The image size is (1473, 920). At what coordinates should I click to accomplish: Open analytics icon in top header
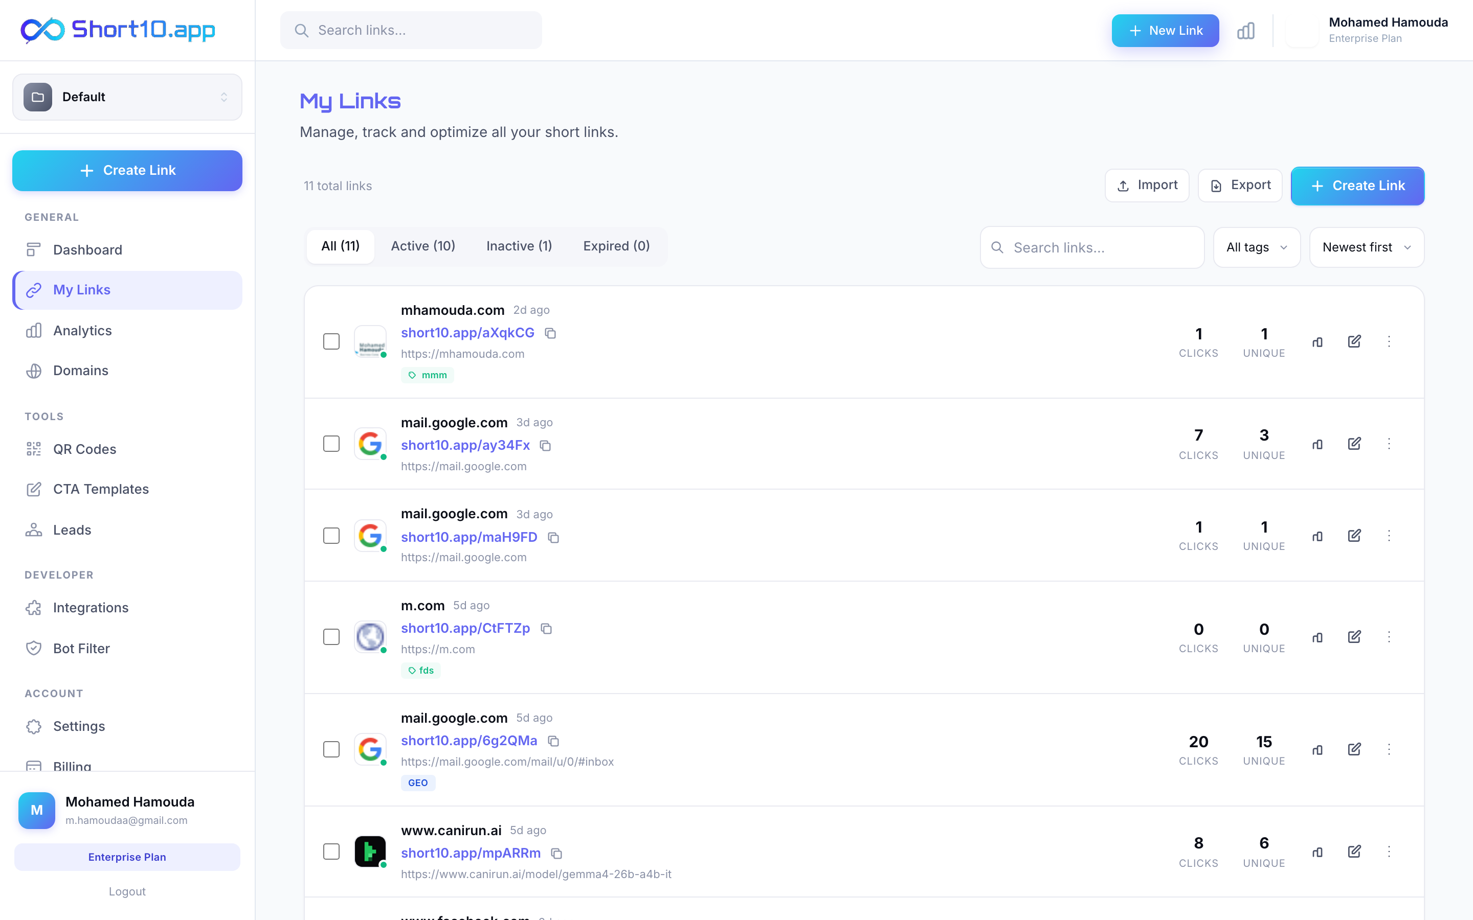[x=1245, y=31]
